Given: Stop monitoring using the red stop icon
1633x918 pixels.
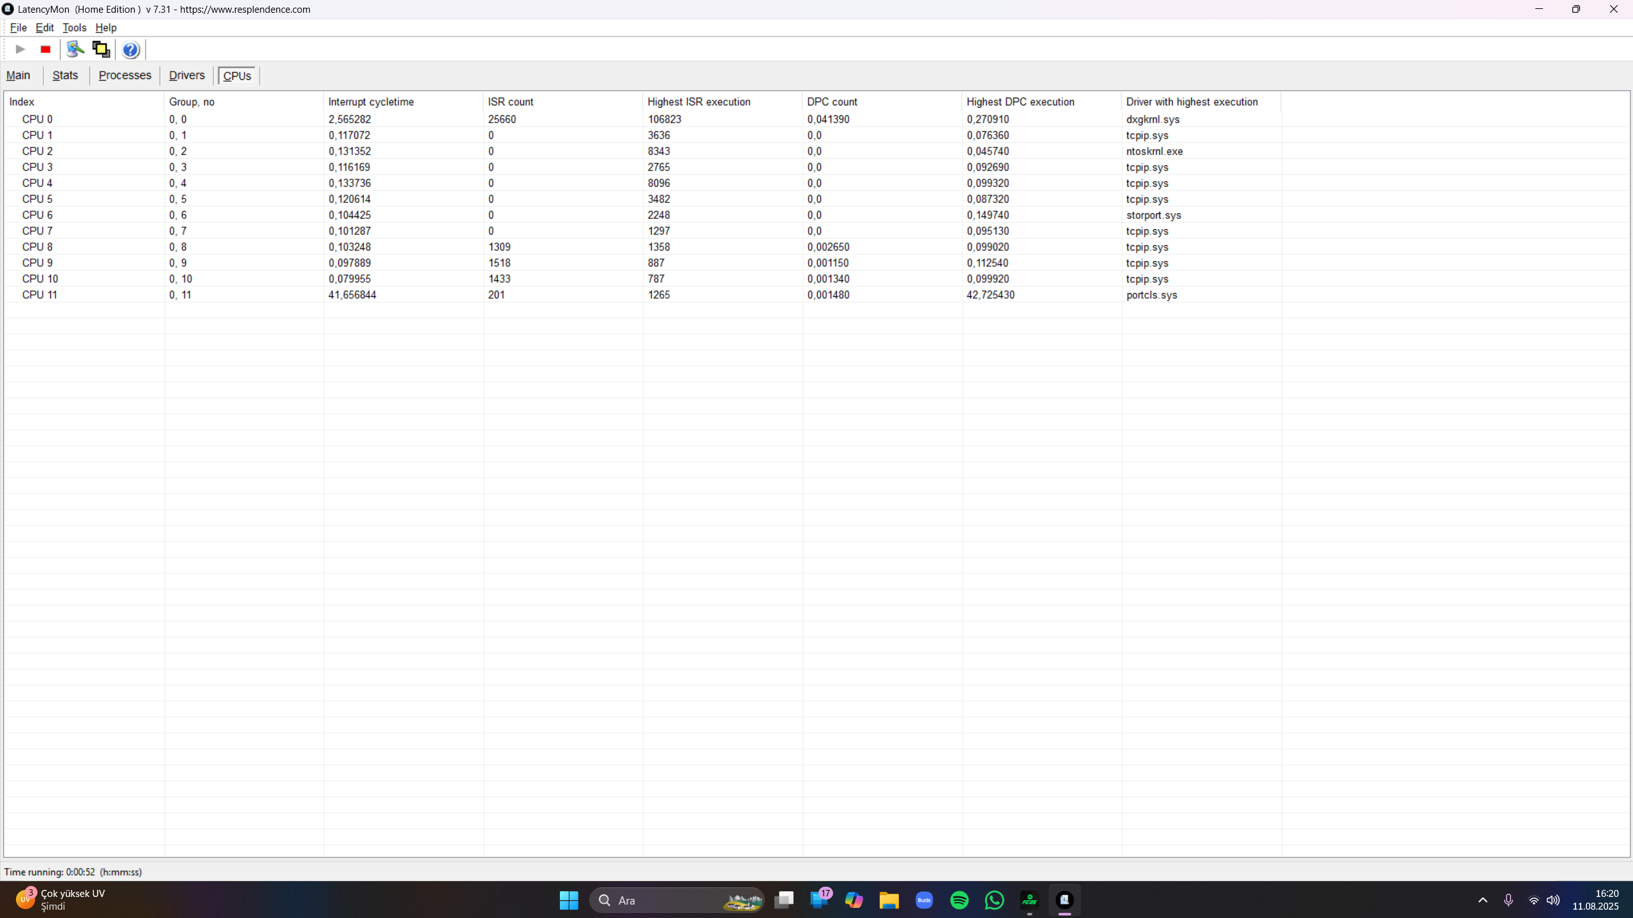Looking at the screenshot, I should (x=45, y=49).
